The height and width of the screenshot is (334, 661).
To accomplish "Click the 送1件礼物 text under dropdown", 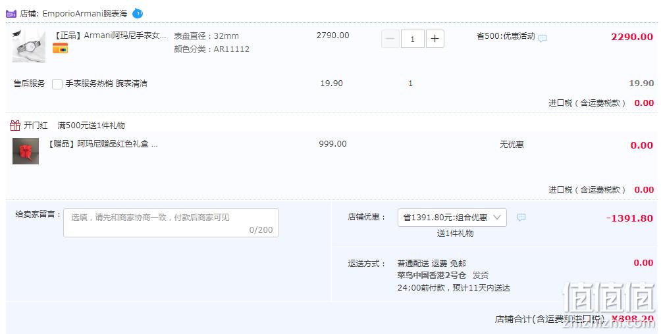I will [x=456, y=233].
